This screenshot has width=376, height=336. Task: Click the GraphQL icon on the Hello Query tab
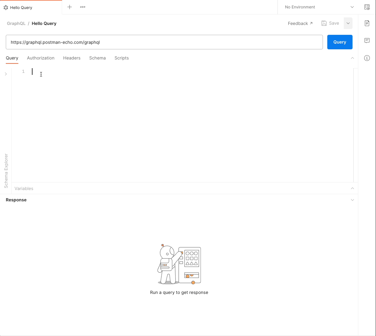point(6,8)
